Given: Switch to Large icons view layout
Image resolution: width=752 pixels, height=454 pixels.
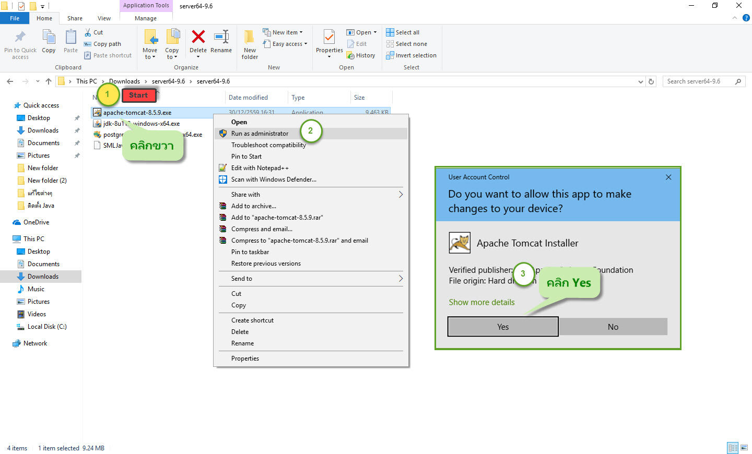Looking at the screenshot, I should (744, 448).
